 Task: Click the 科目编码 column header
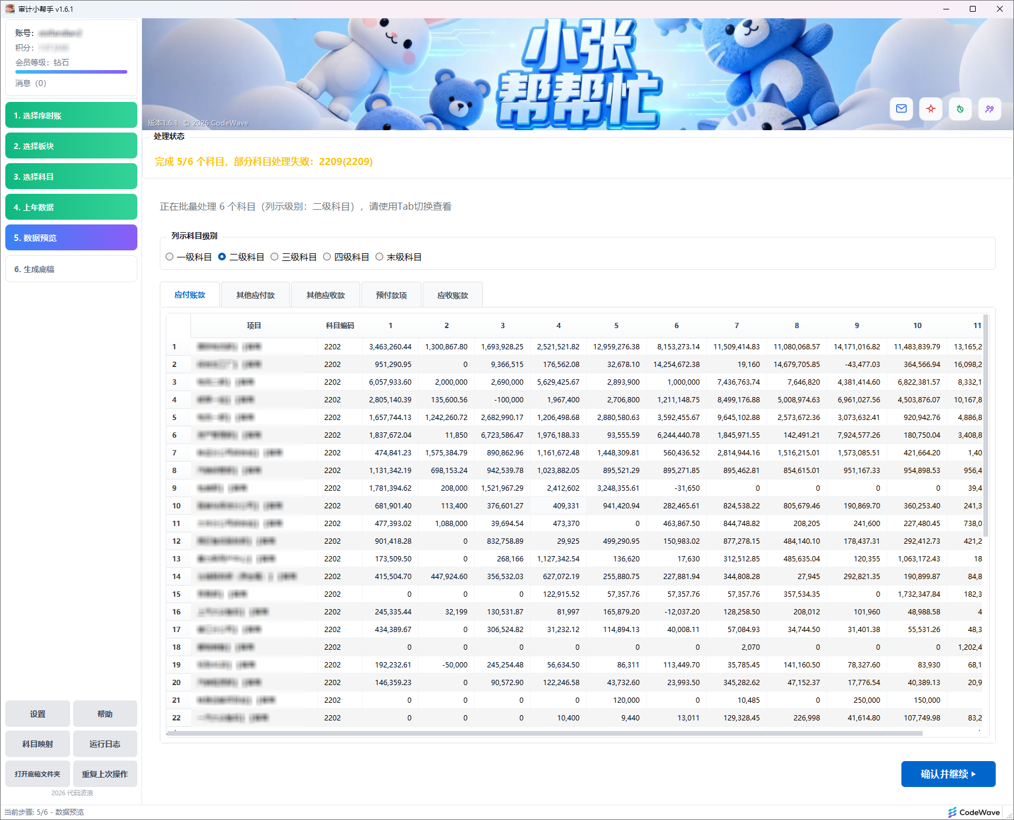coord(340,326)
